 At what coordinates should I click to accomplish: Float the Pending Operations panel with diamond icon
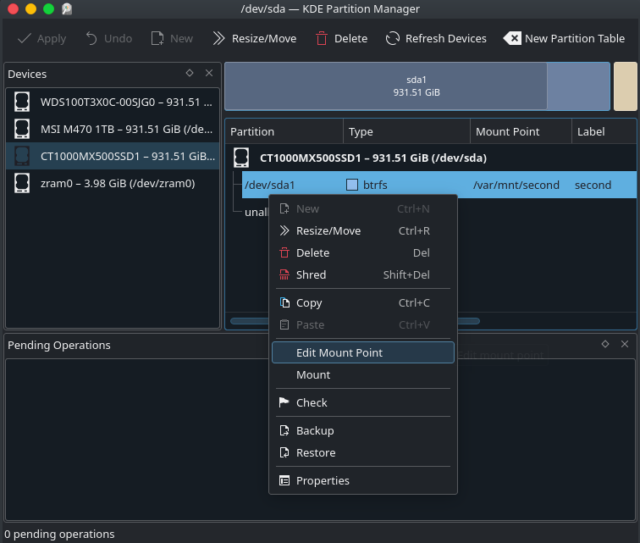tap(605, 344)
